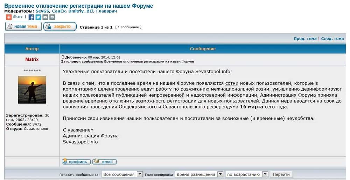Click the Модераторы label
Screen dimensions: 350x180
(19, 11)
